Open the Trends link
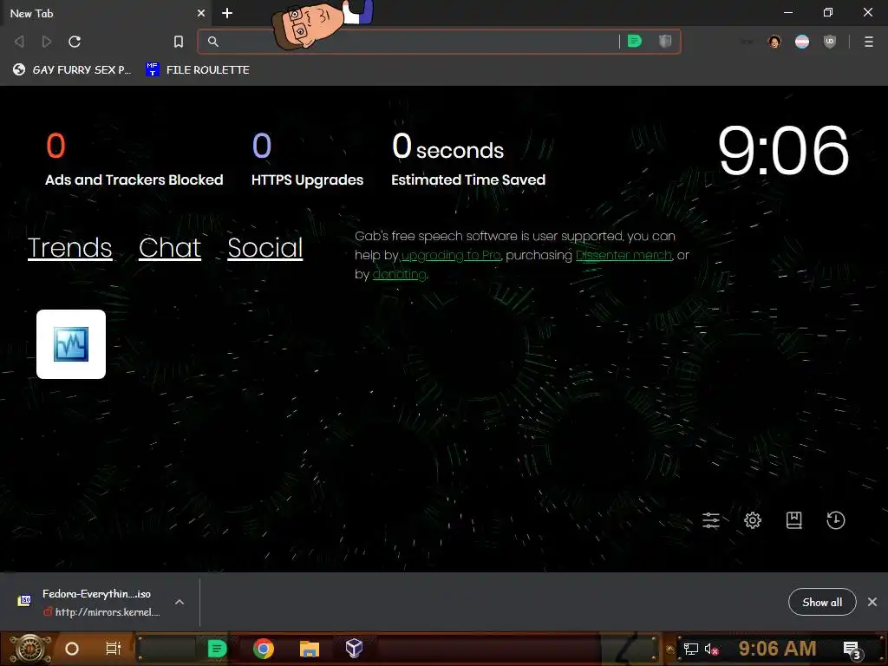Viewport: 888px width, 666px height. [x=69, y=247]
